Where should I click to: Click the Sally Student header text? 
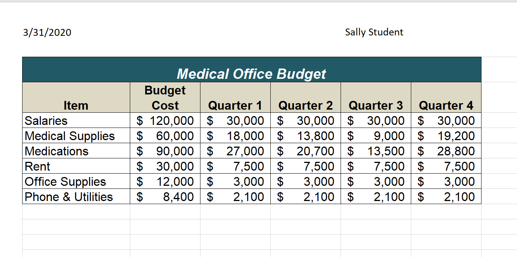[374, 32]
